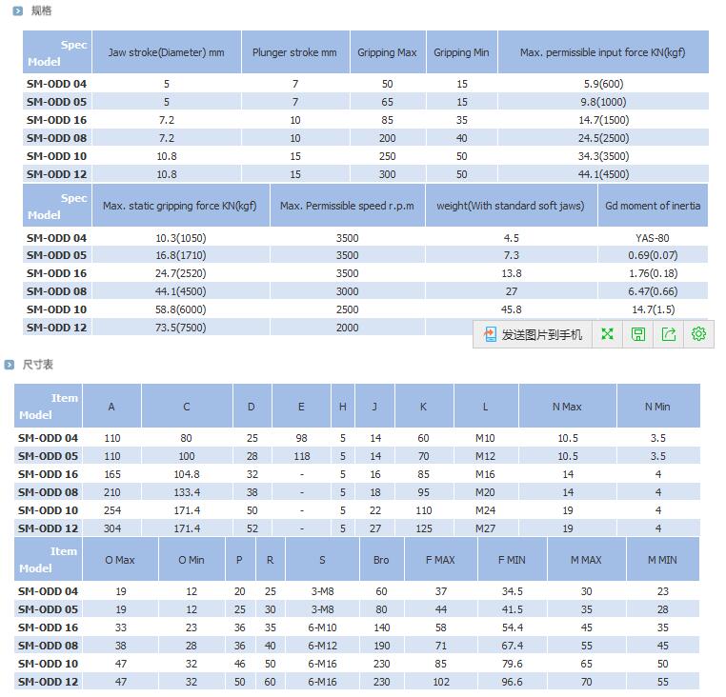Select the A dimension value 304
This screenshot has height=697, width=726.
coord(112,528)
